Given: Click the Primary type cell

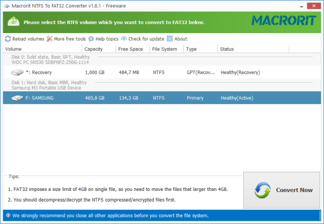Looking at the screenshot, I should click(195, 98).
